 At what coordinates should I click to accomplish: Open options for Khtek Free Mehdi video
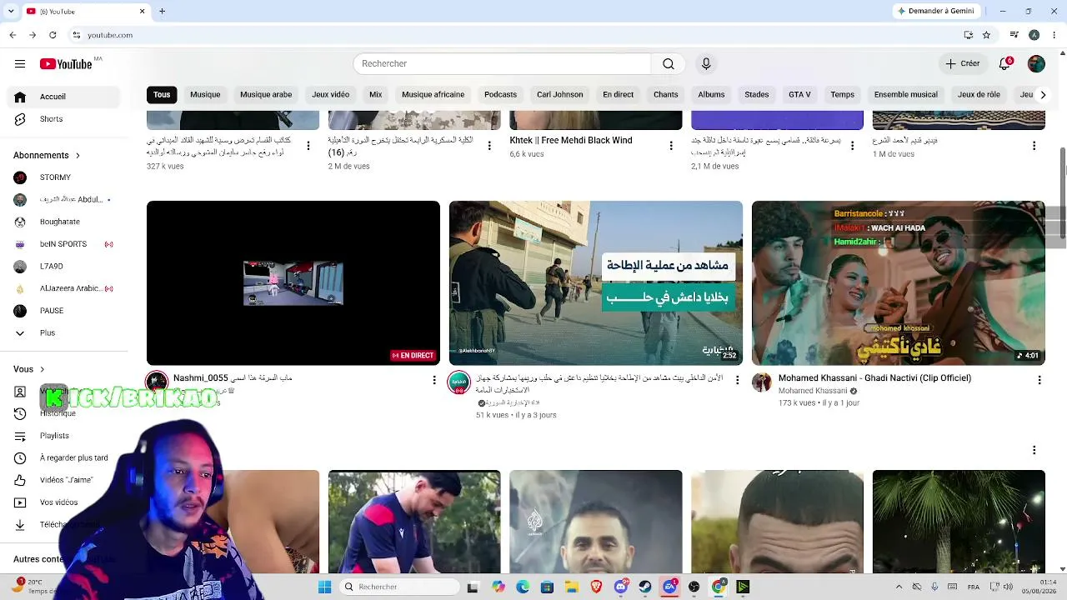click(671, 146)
